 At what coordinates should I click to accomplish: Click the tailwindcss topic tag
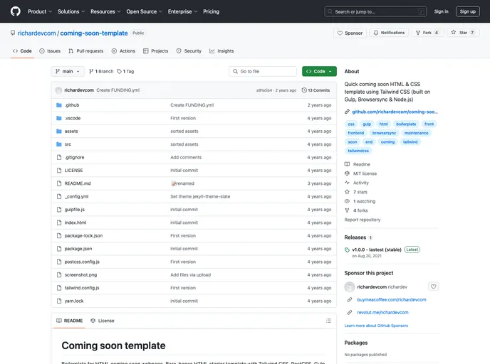tap(358, 151)
